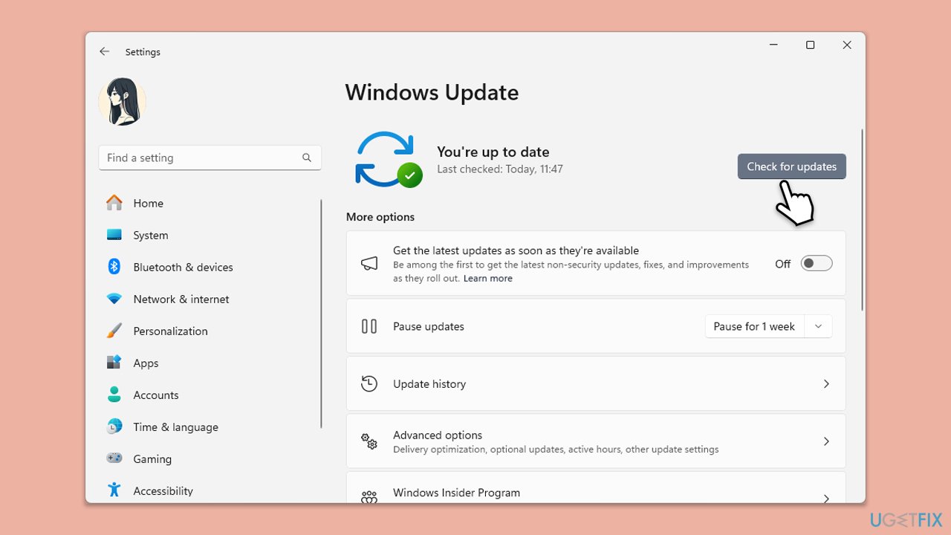Click the System monitor icon
Viewport: 951px width, 535px height.
(x=114, y=235)
